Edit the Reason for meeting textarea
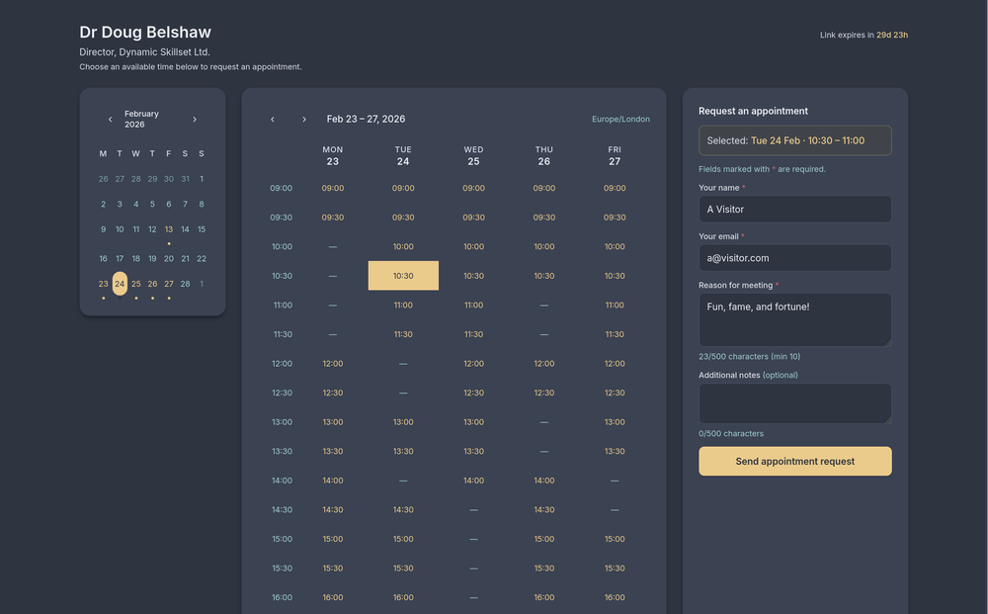 [794, 318]
